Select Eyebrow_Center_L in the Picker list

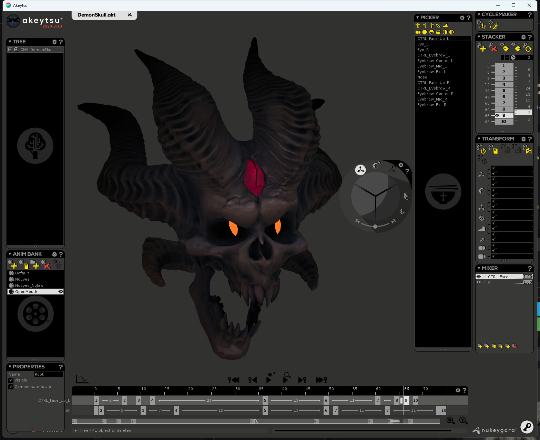435,61
